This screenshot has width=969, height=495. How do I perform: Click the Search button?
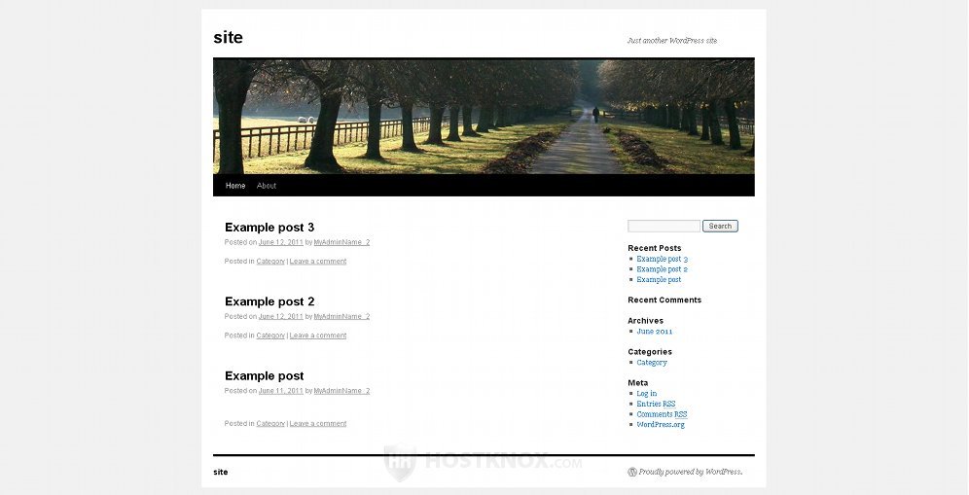[x=720, y=227]
